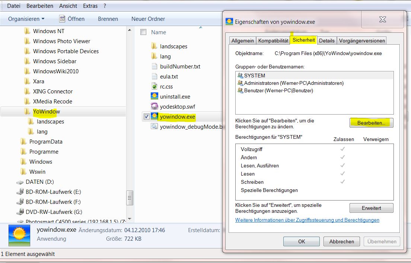Click Brennen in the toolbar

tap(108, 19)
